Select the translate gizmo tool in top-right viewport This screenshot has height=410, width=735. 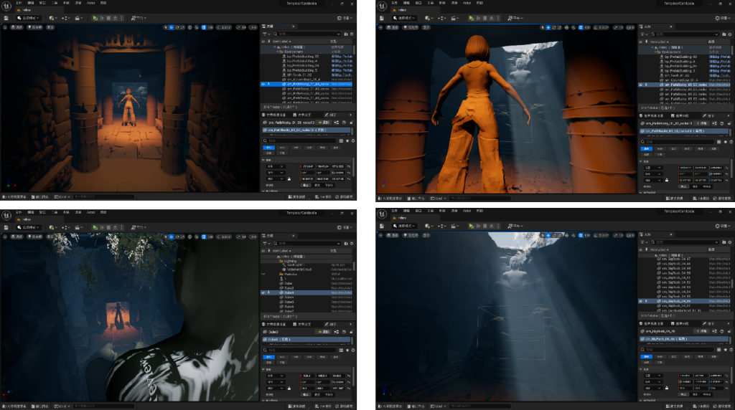[x=549, y=27]
